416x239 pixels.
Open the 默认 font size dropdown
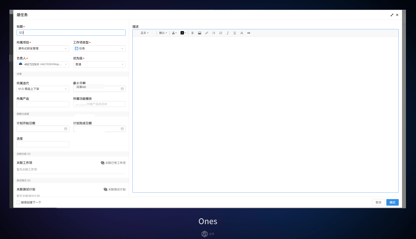pyautogui.click(x=163, y=33)
